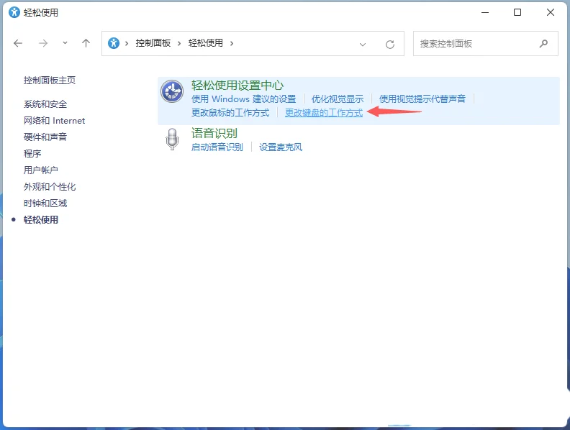Screen dimensions: 570x430
Task: Minimize the 轻松使用 window
Action: point(485,12)
